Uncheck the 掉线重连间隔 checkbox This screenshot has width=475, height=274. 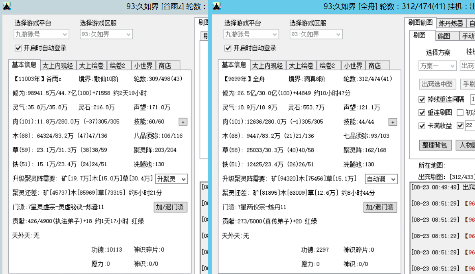click(x=422, y=99)
